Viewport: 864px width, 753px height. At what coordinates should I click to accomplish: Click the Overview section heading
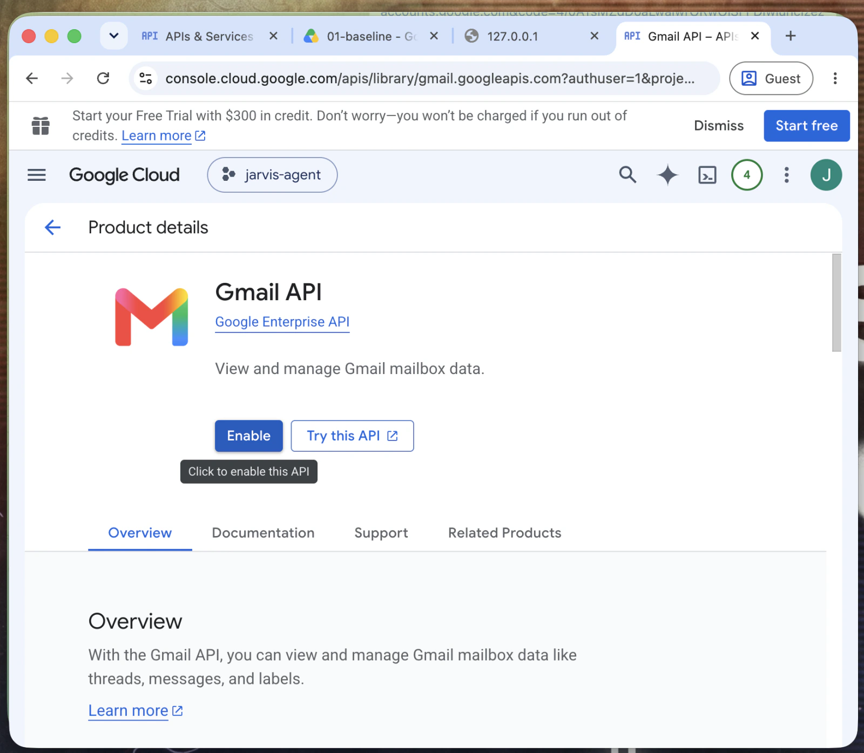[136, 621]
